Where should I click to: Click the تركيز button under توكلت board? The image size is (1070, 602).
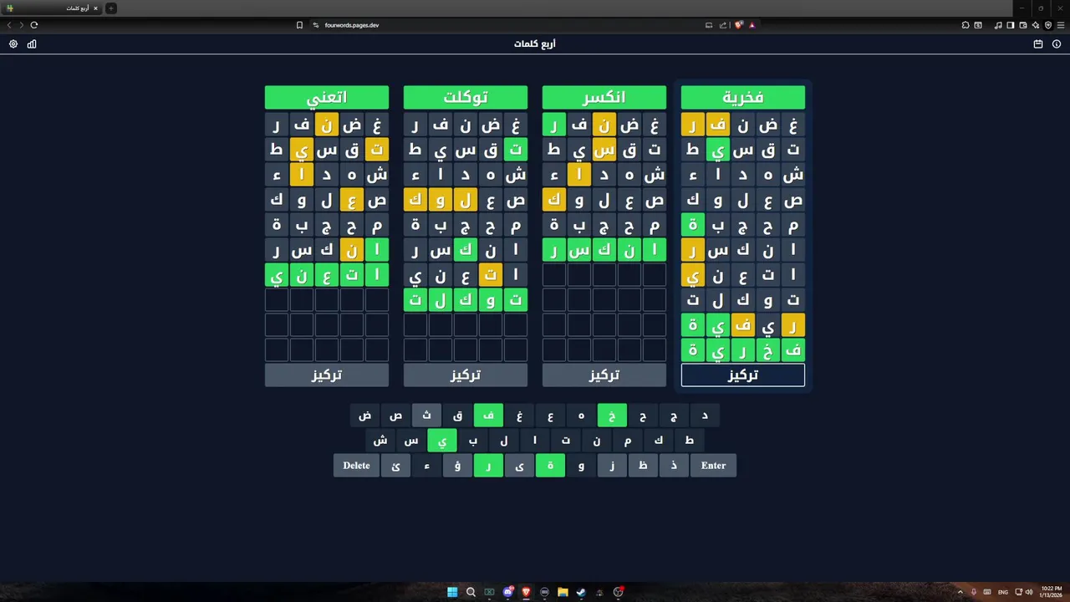(x=466, y=375)
